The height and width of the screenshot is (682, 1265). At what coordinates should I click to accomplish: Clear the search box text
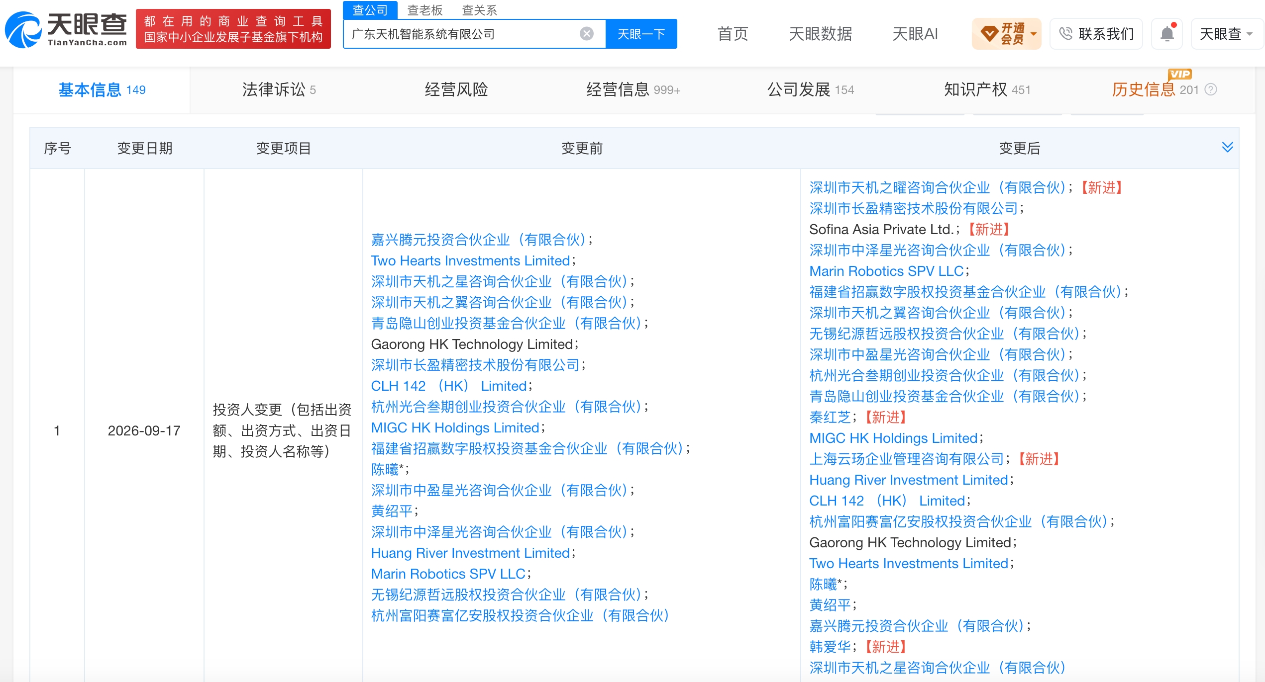(x=587, y=34)
